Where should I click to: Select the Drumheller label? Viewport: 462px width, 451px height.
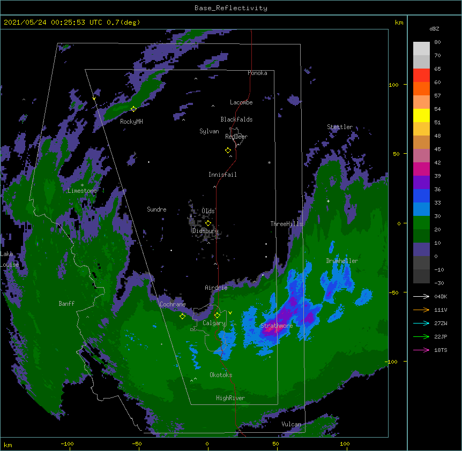(342, 261)
